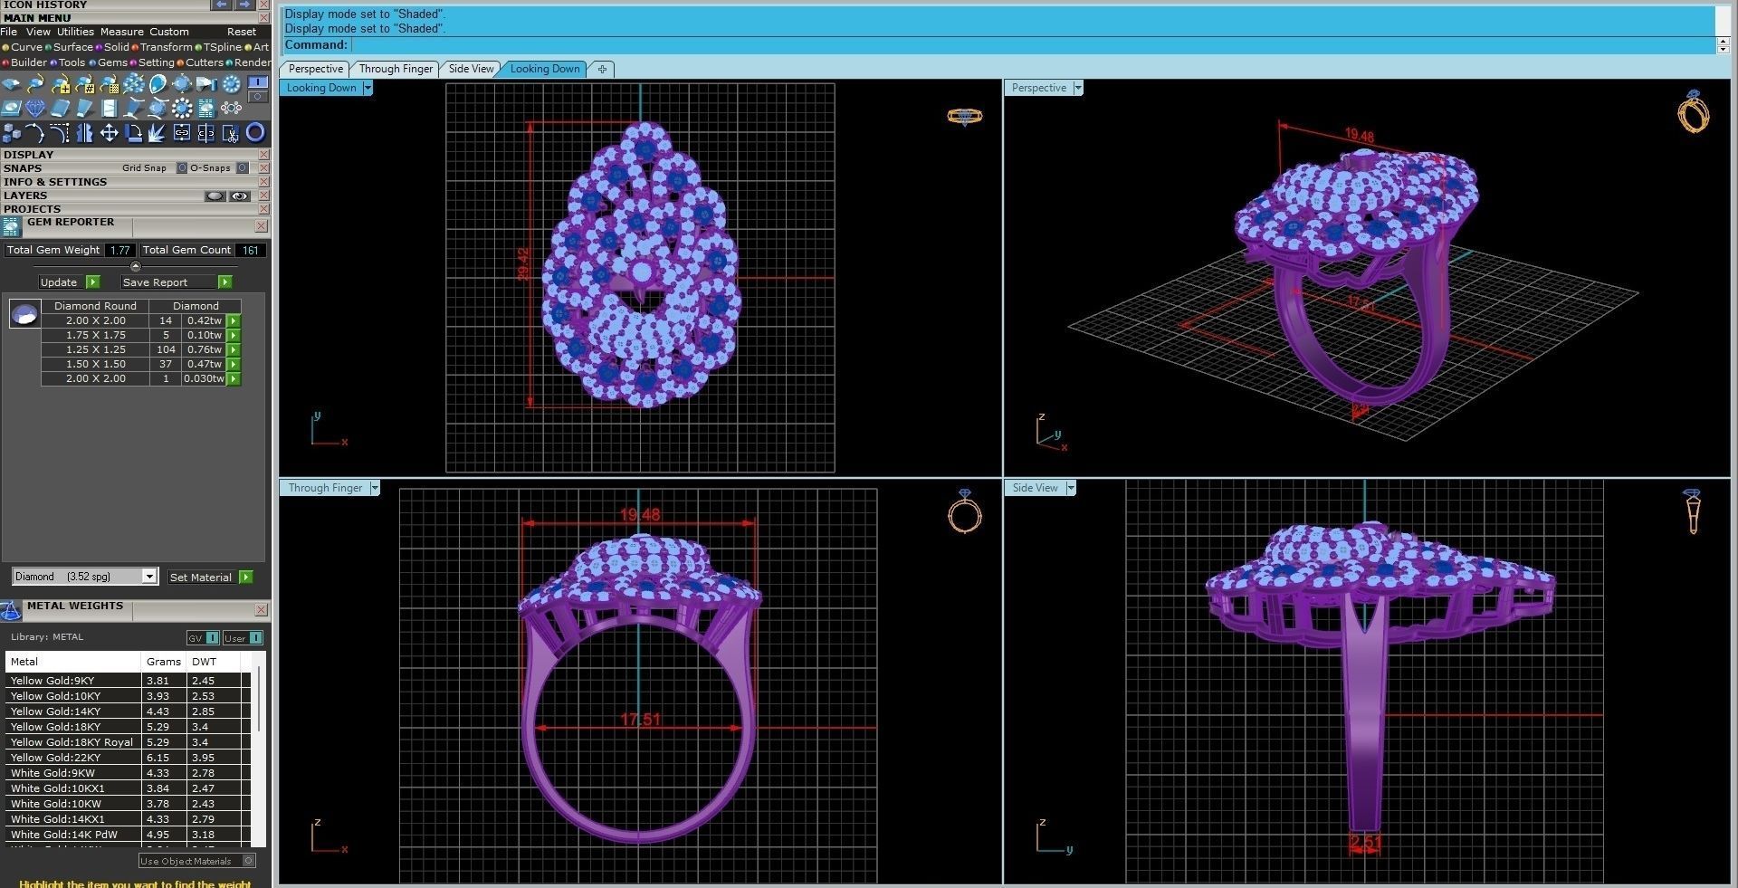The width and height of the screenshot is (1738, 888).
Task: Expand the 1.25 X 1.25 gem row arrow
Action: pos(234,349)
